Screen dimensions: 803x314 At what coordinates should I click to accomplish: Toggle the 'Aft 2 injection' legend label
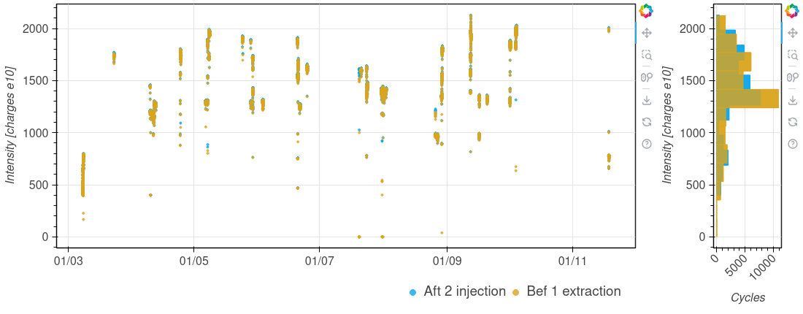(x=464, y=291)
